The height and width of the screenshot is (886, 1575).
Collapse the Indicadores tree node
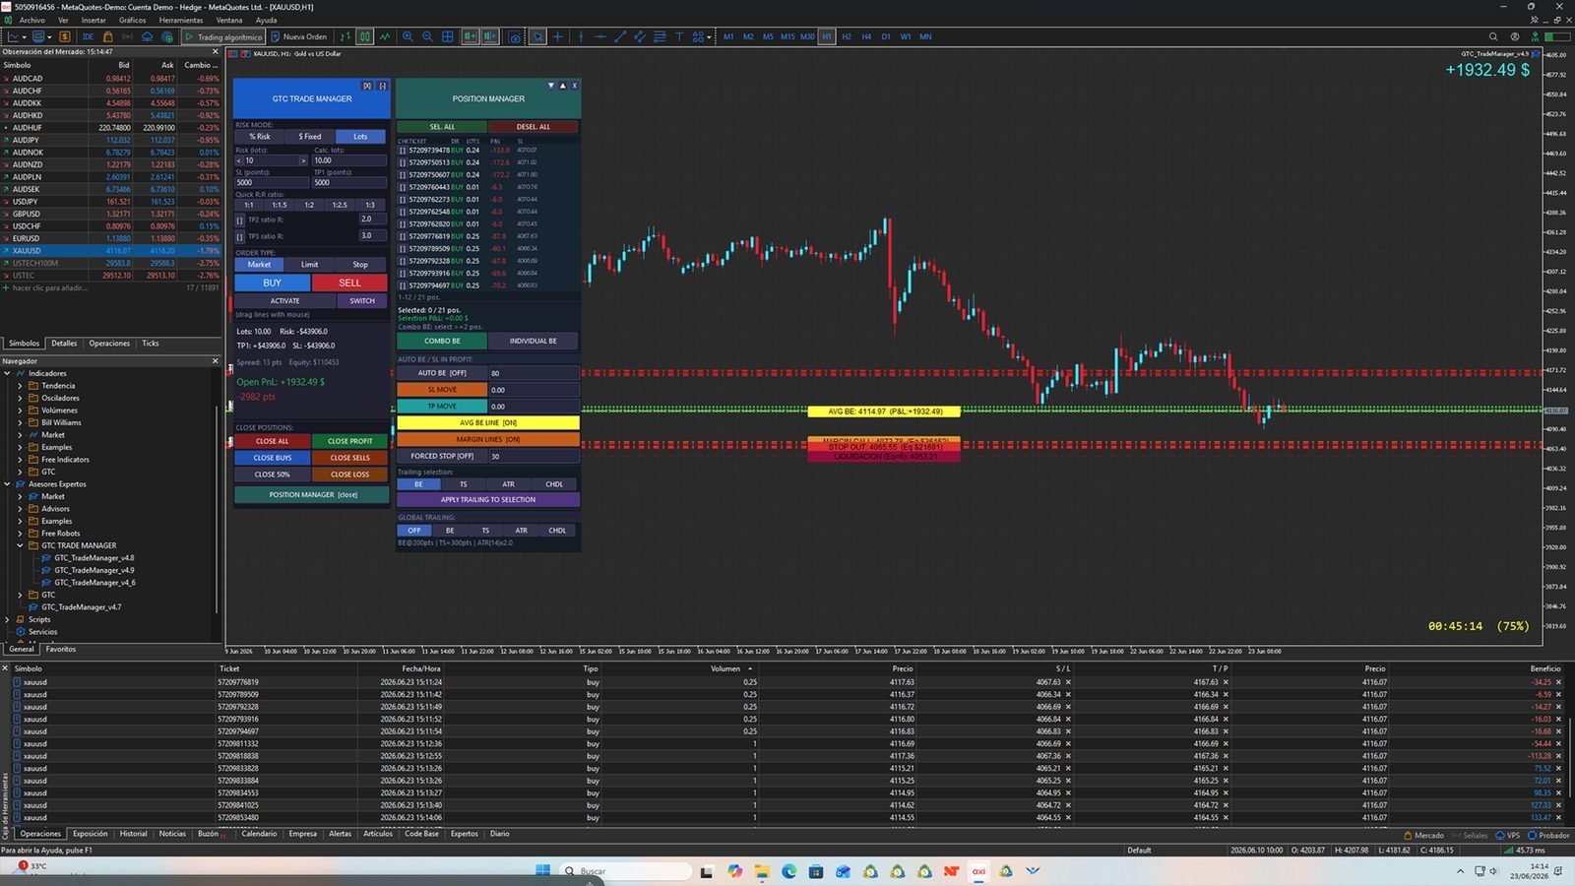(8, 373)
